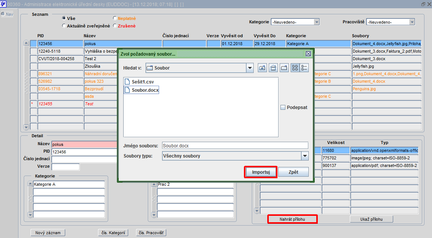This screenshot has height=238, width=432.
Task: Open čís. Pracovišť button
Action: coord(151,232)
